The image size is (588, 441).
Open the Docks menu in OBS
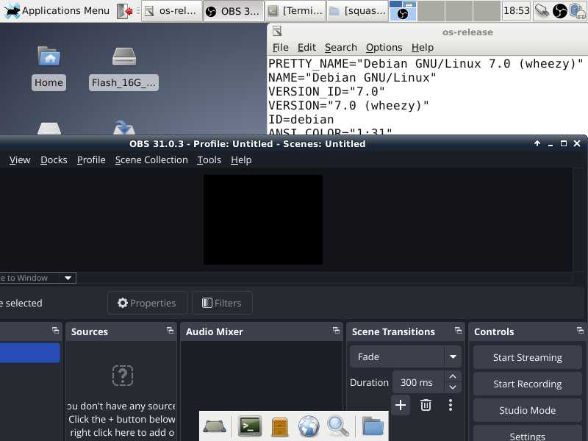click(54, 160)
